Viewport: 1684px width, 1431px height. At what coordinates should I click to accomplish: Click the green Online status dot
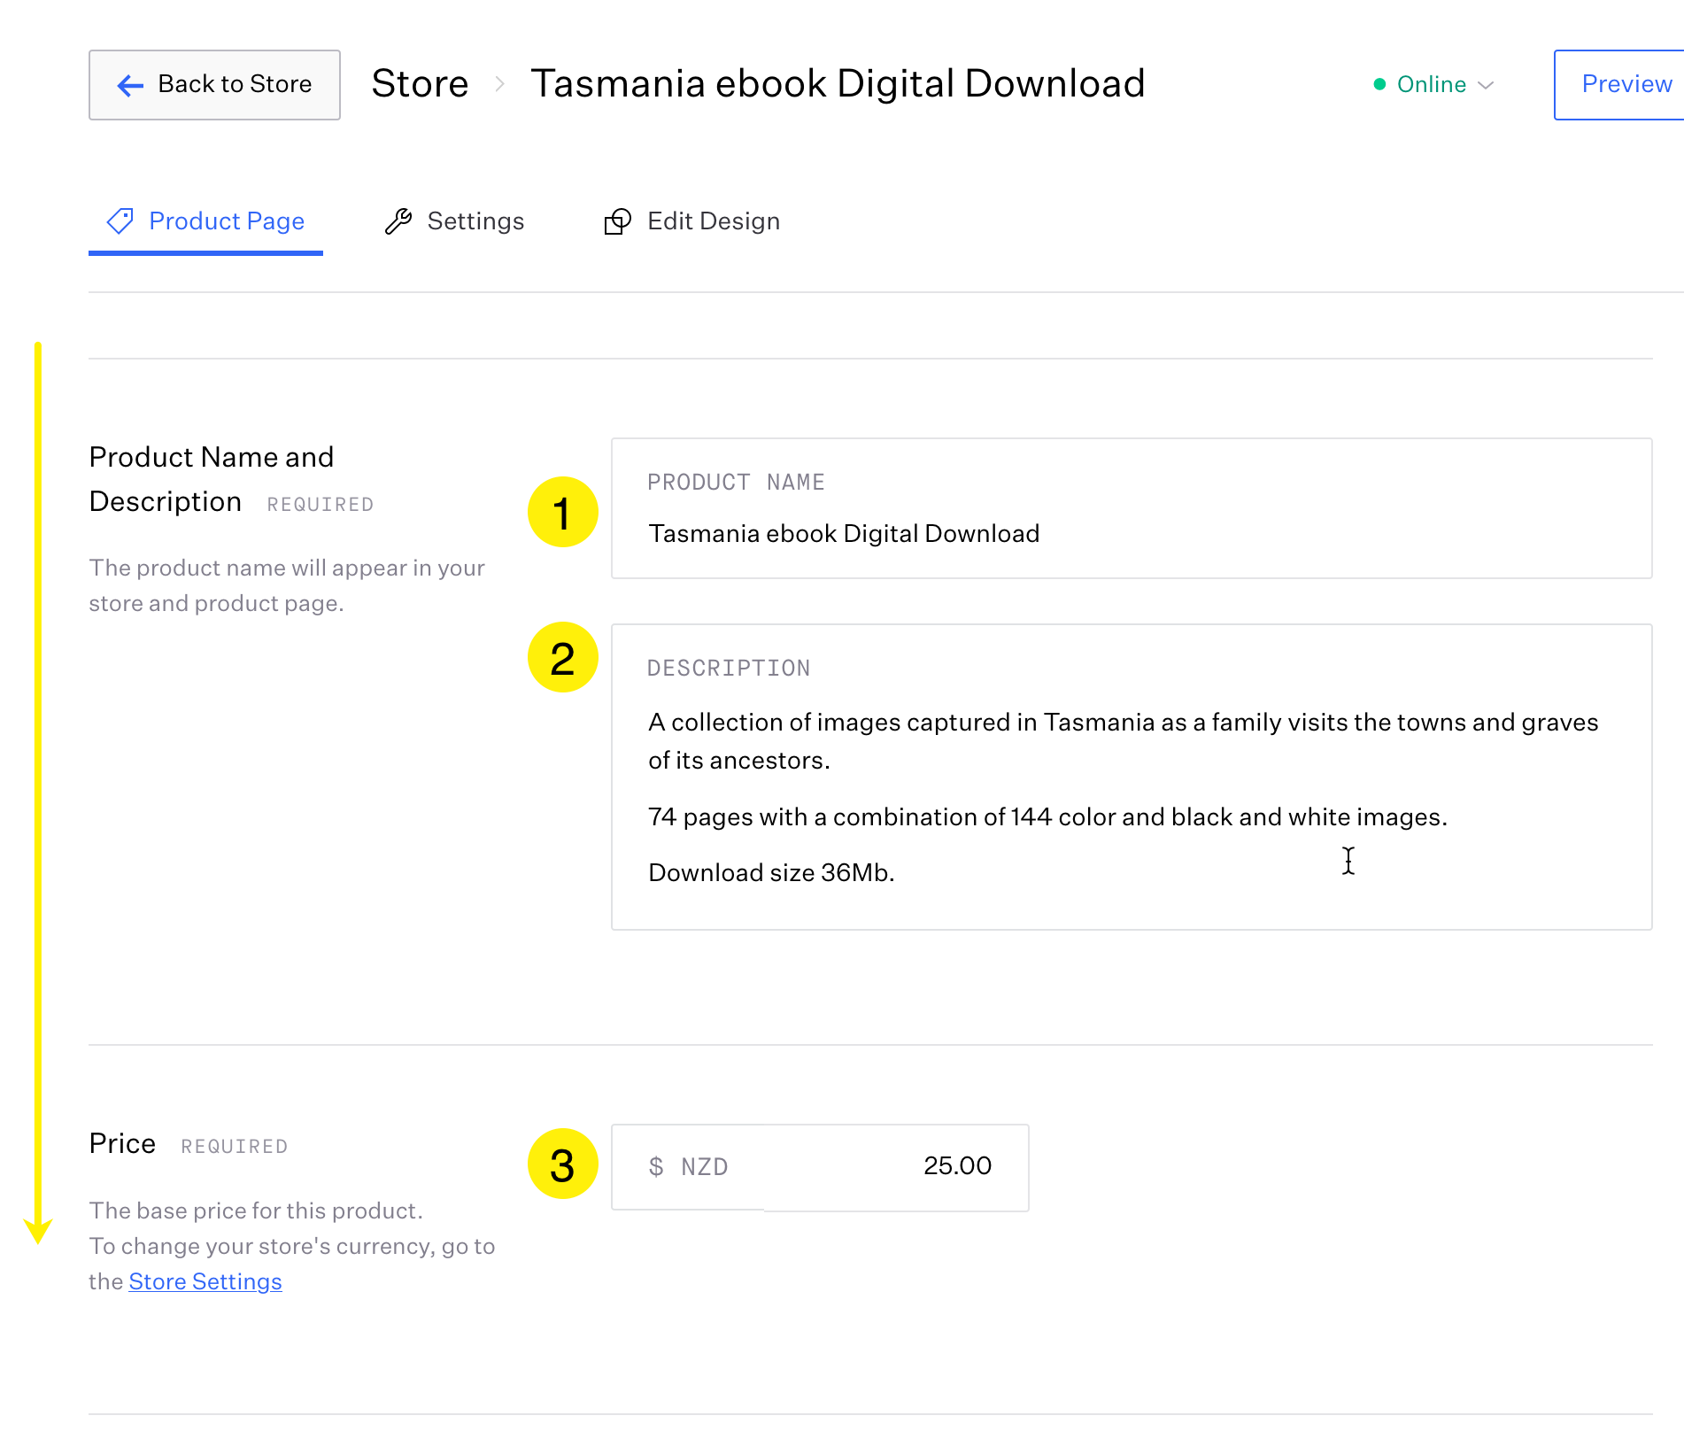[x=1379, y=85]
